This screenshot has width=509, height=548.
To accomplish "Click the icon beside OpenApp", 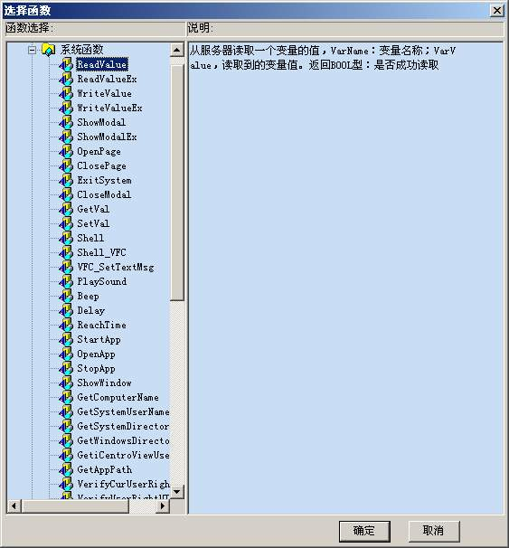I will pos(66,354).
